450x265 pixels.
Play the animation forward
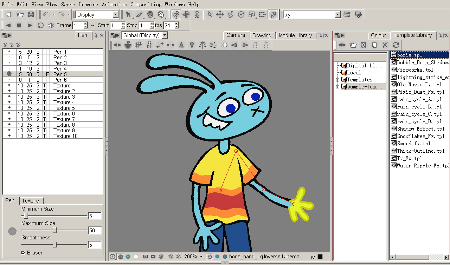30,25
